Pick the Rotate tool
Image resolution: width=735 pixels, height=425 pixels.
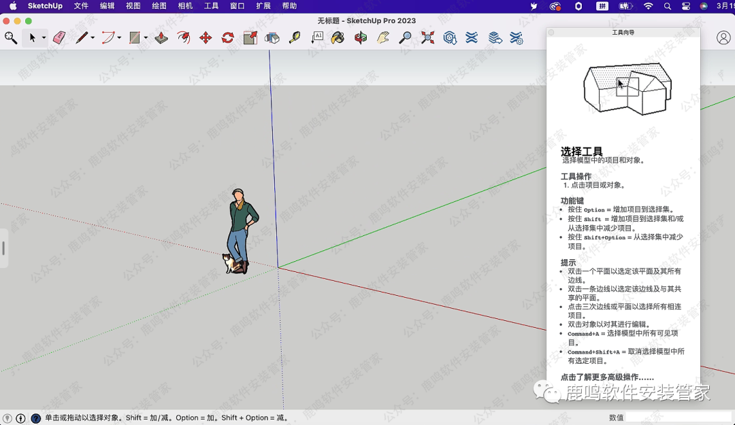pyautogui.click(x=227, y=38)
